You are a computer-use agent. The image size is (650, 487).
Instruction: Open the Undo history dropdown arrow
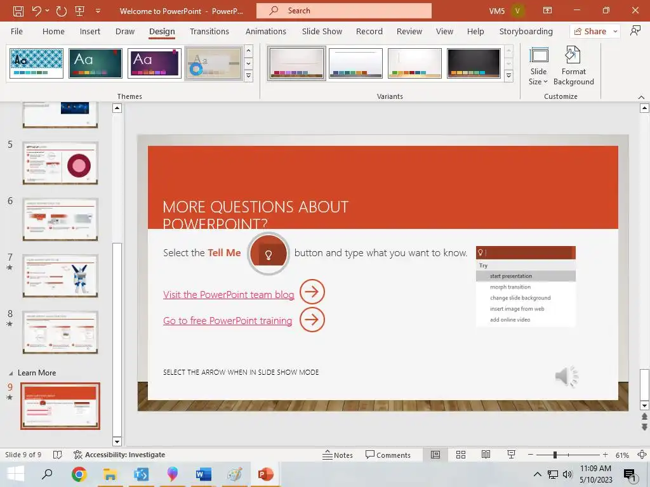(47, 11)
